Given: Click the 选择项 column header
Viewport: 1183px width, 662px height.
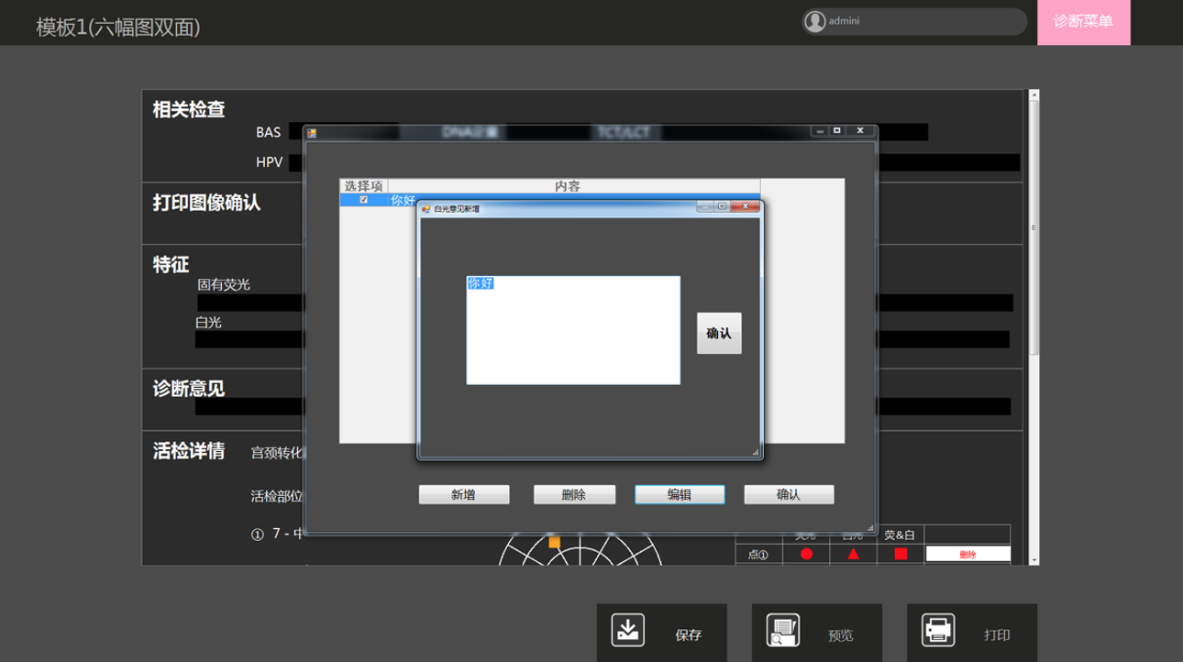Looking at the screenshot, I should click(x=364, y=186).
